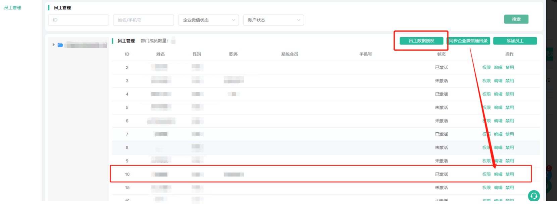The width and height of the screenshot is (557, 204).
Task: Click 权限 for employee ID 10
Action: click(487, 175)
